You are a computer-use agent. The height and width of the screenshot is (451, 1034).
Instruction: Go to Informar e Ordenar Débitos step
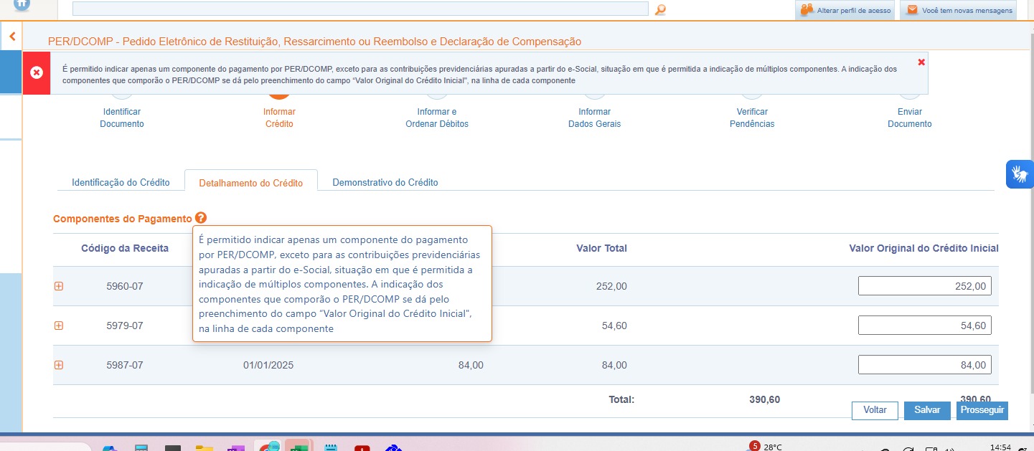click(437, 118)
